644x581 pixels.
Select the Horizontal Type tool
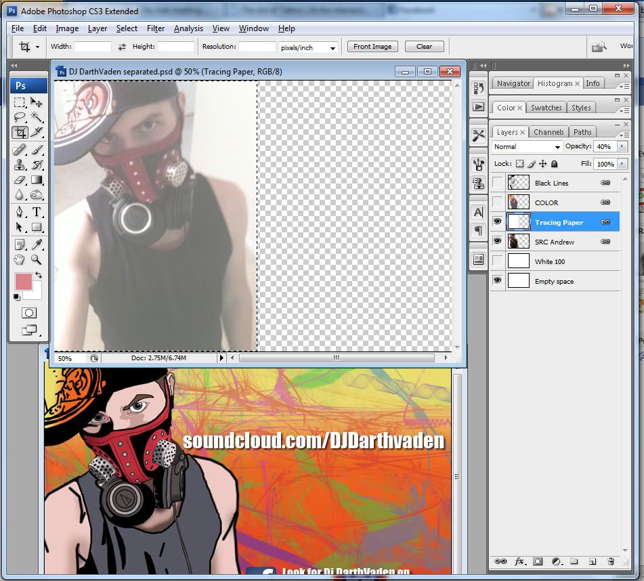tap(37, 212)
